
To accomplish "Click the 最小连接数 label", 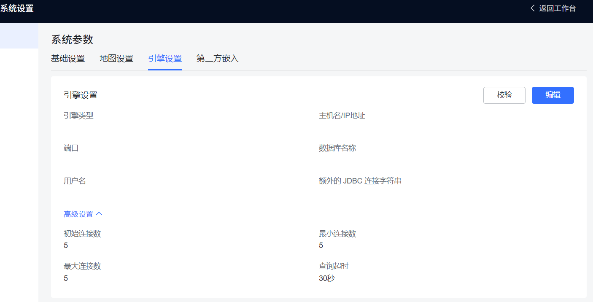I will tap(337, 234).
